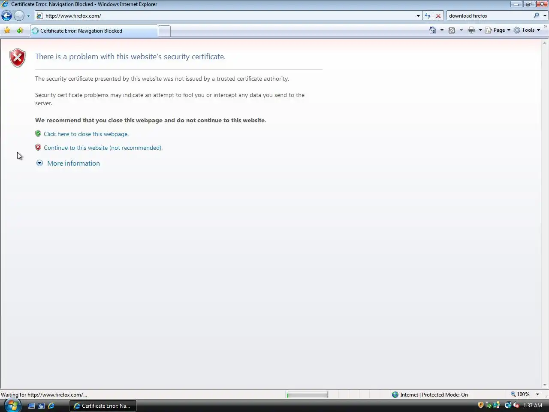The image size is (549, 412).
Task: Click the network connection tray icon
Action: (508, 405)
